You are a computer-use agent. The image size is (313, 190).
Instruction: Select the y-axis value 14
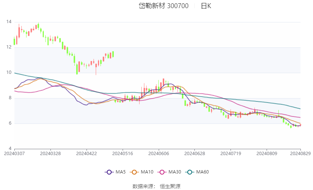tap(9, 22)
